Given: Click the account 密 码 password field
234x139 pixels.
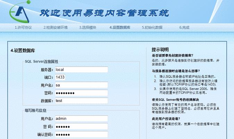Looking at the screenshot, I should [82, 126].
